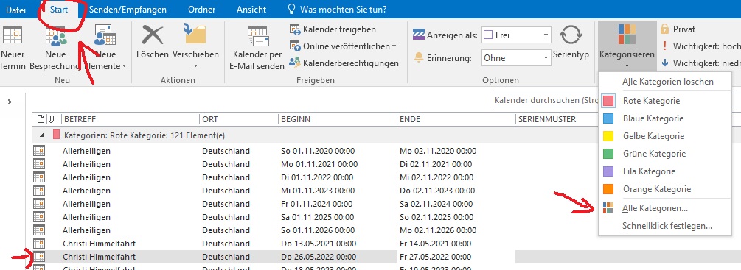Screen dimensions: 741x270
Task: Open the Ordner tab
Action: 202,10
